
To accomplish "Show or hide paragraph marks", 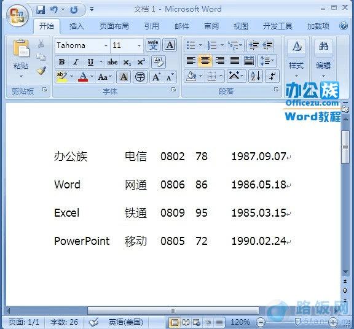I will (x=272, y=76).
